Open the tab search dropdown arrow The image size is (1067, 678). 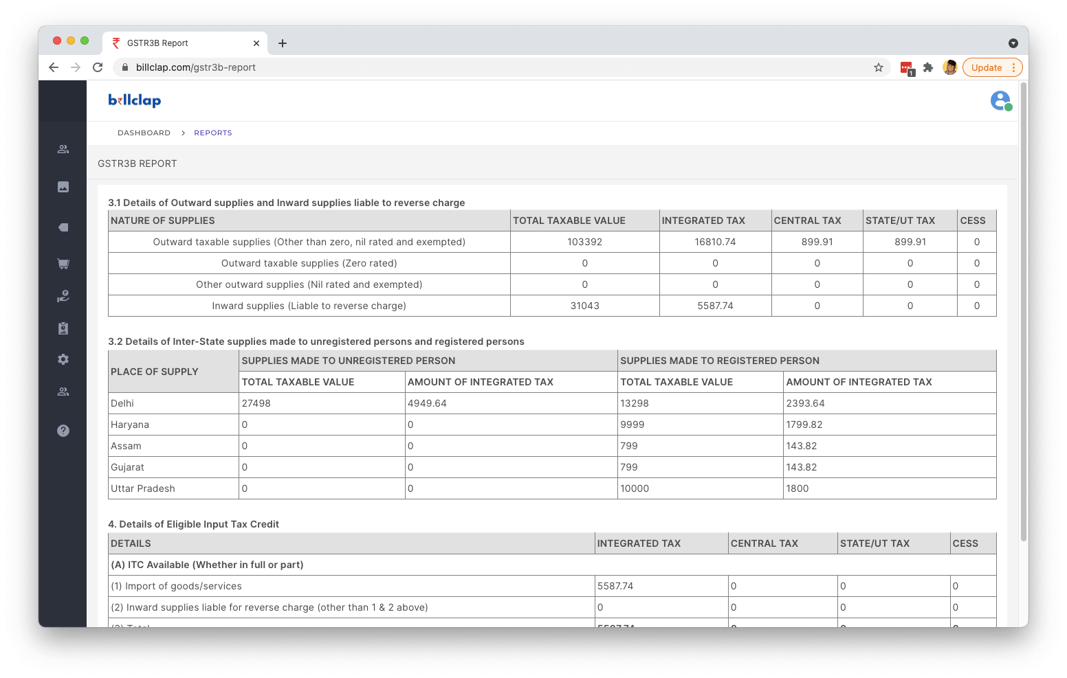[1013, 43]
